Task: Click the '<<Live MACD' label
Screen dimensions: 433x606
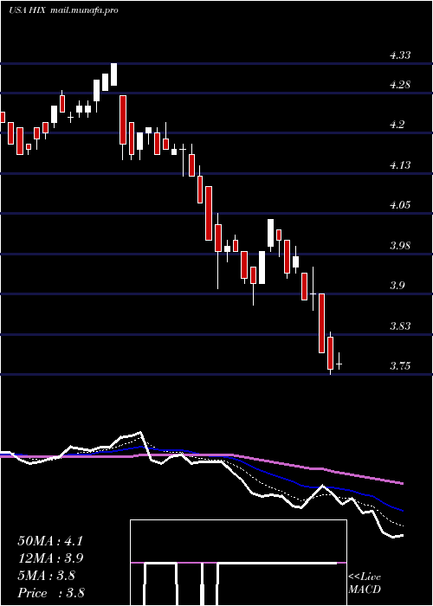Action: [x=365, y=583]
